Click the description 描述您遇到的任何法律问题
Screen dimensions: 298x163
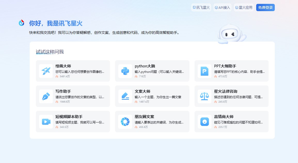(x=238, y=97)
